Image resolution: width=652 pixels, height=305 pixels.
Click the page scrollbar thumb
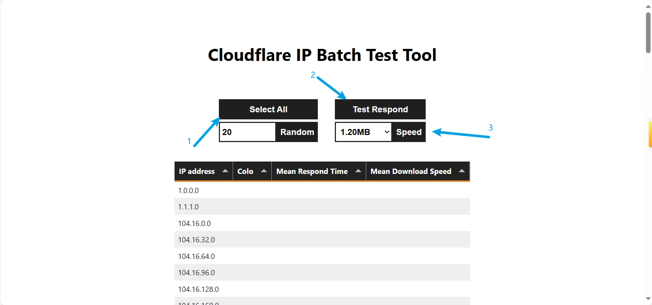pos(648,33)
